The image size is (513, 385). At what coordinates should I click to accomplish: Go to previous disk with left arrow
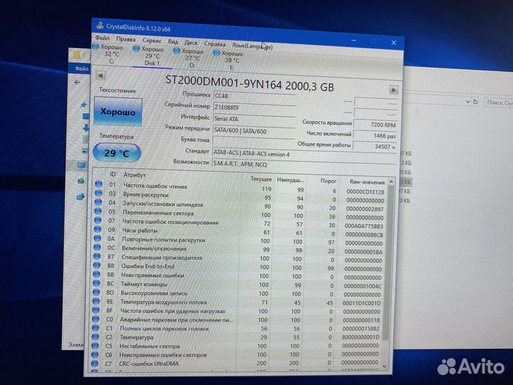click(100, 76)
